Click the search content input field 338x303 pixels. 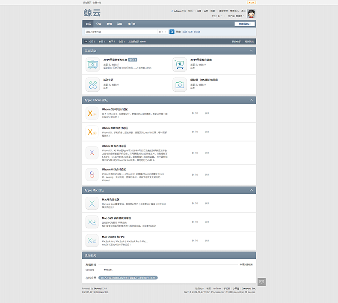[x=121, y=32]
